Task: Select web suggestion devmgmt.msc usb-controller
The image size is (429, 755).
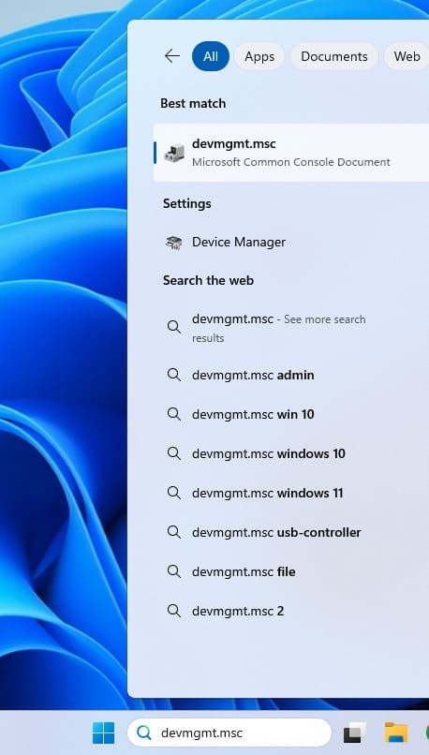Action: pos(291,533)
